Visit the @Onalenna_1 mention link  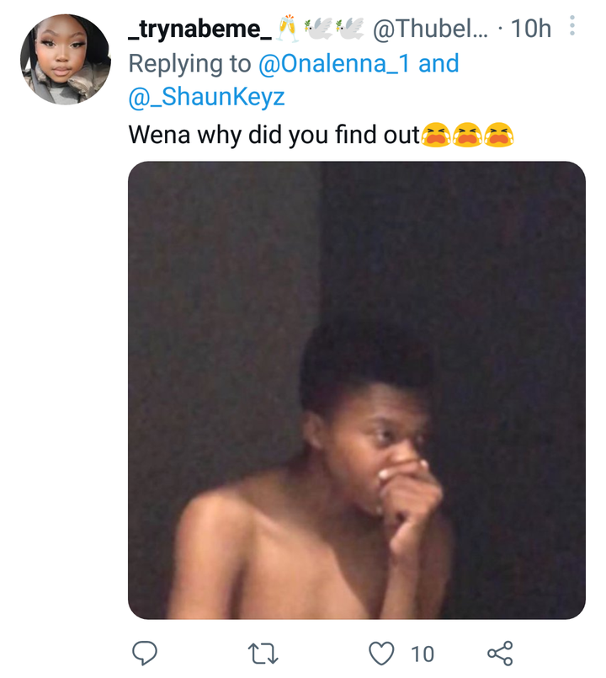(x=333, y=63)
